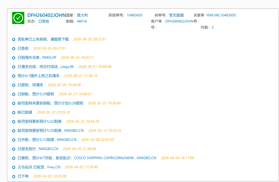
Task: Click the status value 已签收 in header
Action: click(x=44, y=21)
